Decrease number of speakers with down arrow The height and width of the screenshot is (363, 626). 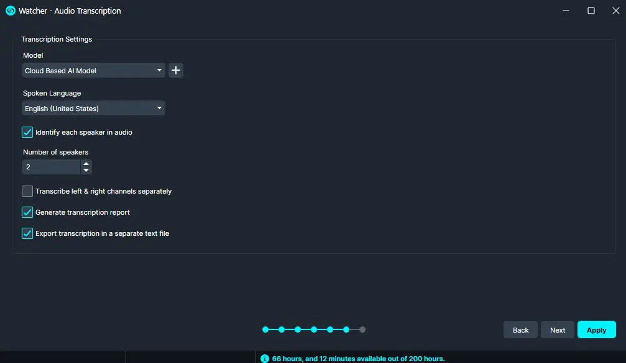[x=86, y=171]
